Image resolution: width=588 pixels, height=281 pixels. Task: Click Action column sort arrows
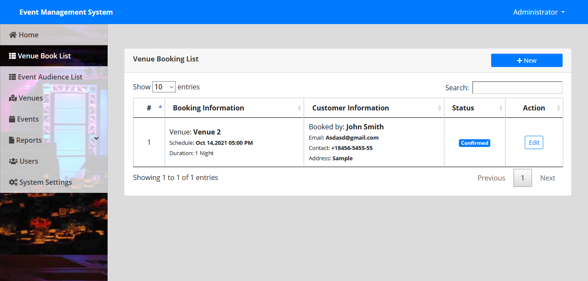tap(559, 108)
